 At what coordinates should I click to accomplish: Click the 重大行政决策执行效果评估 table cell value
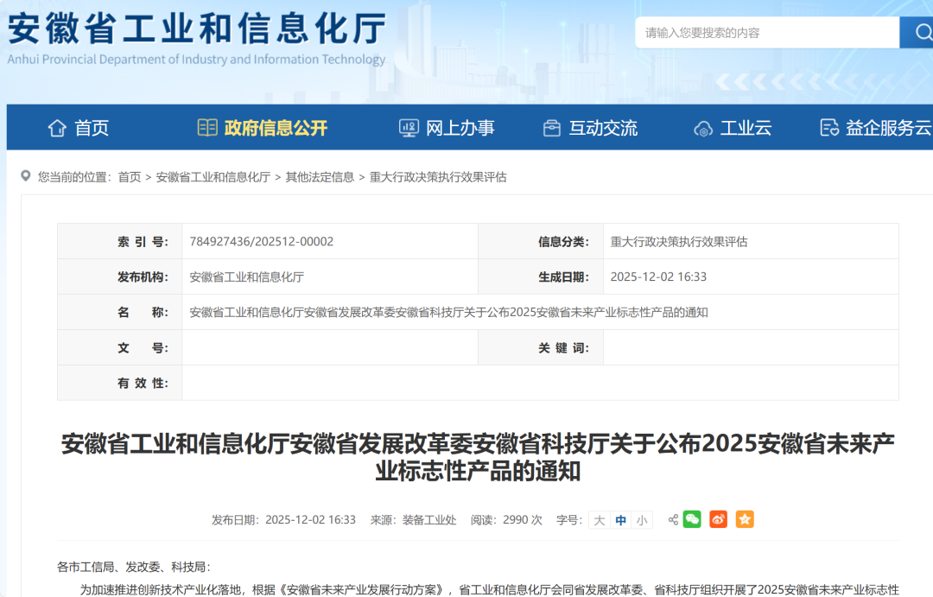(679, 242)
